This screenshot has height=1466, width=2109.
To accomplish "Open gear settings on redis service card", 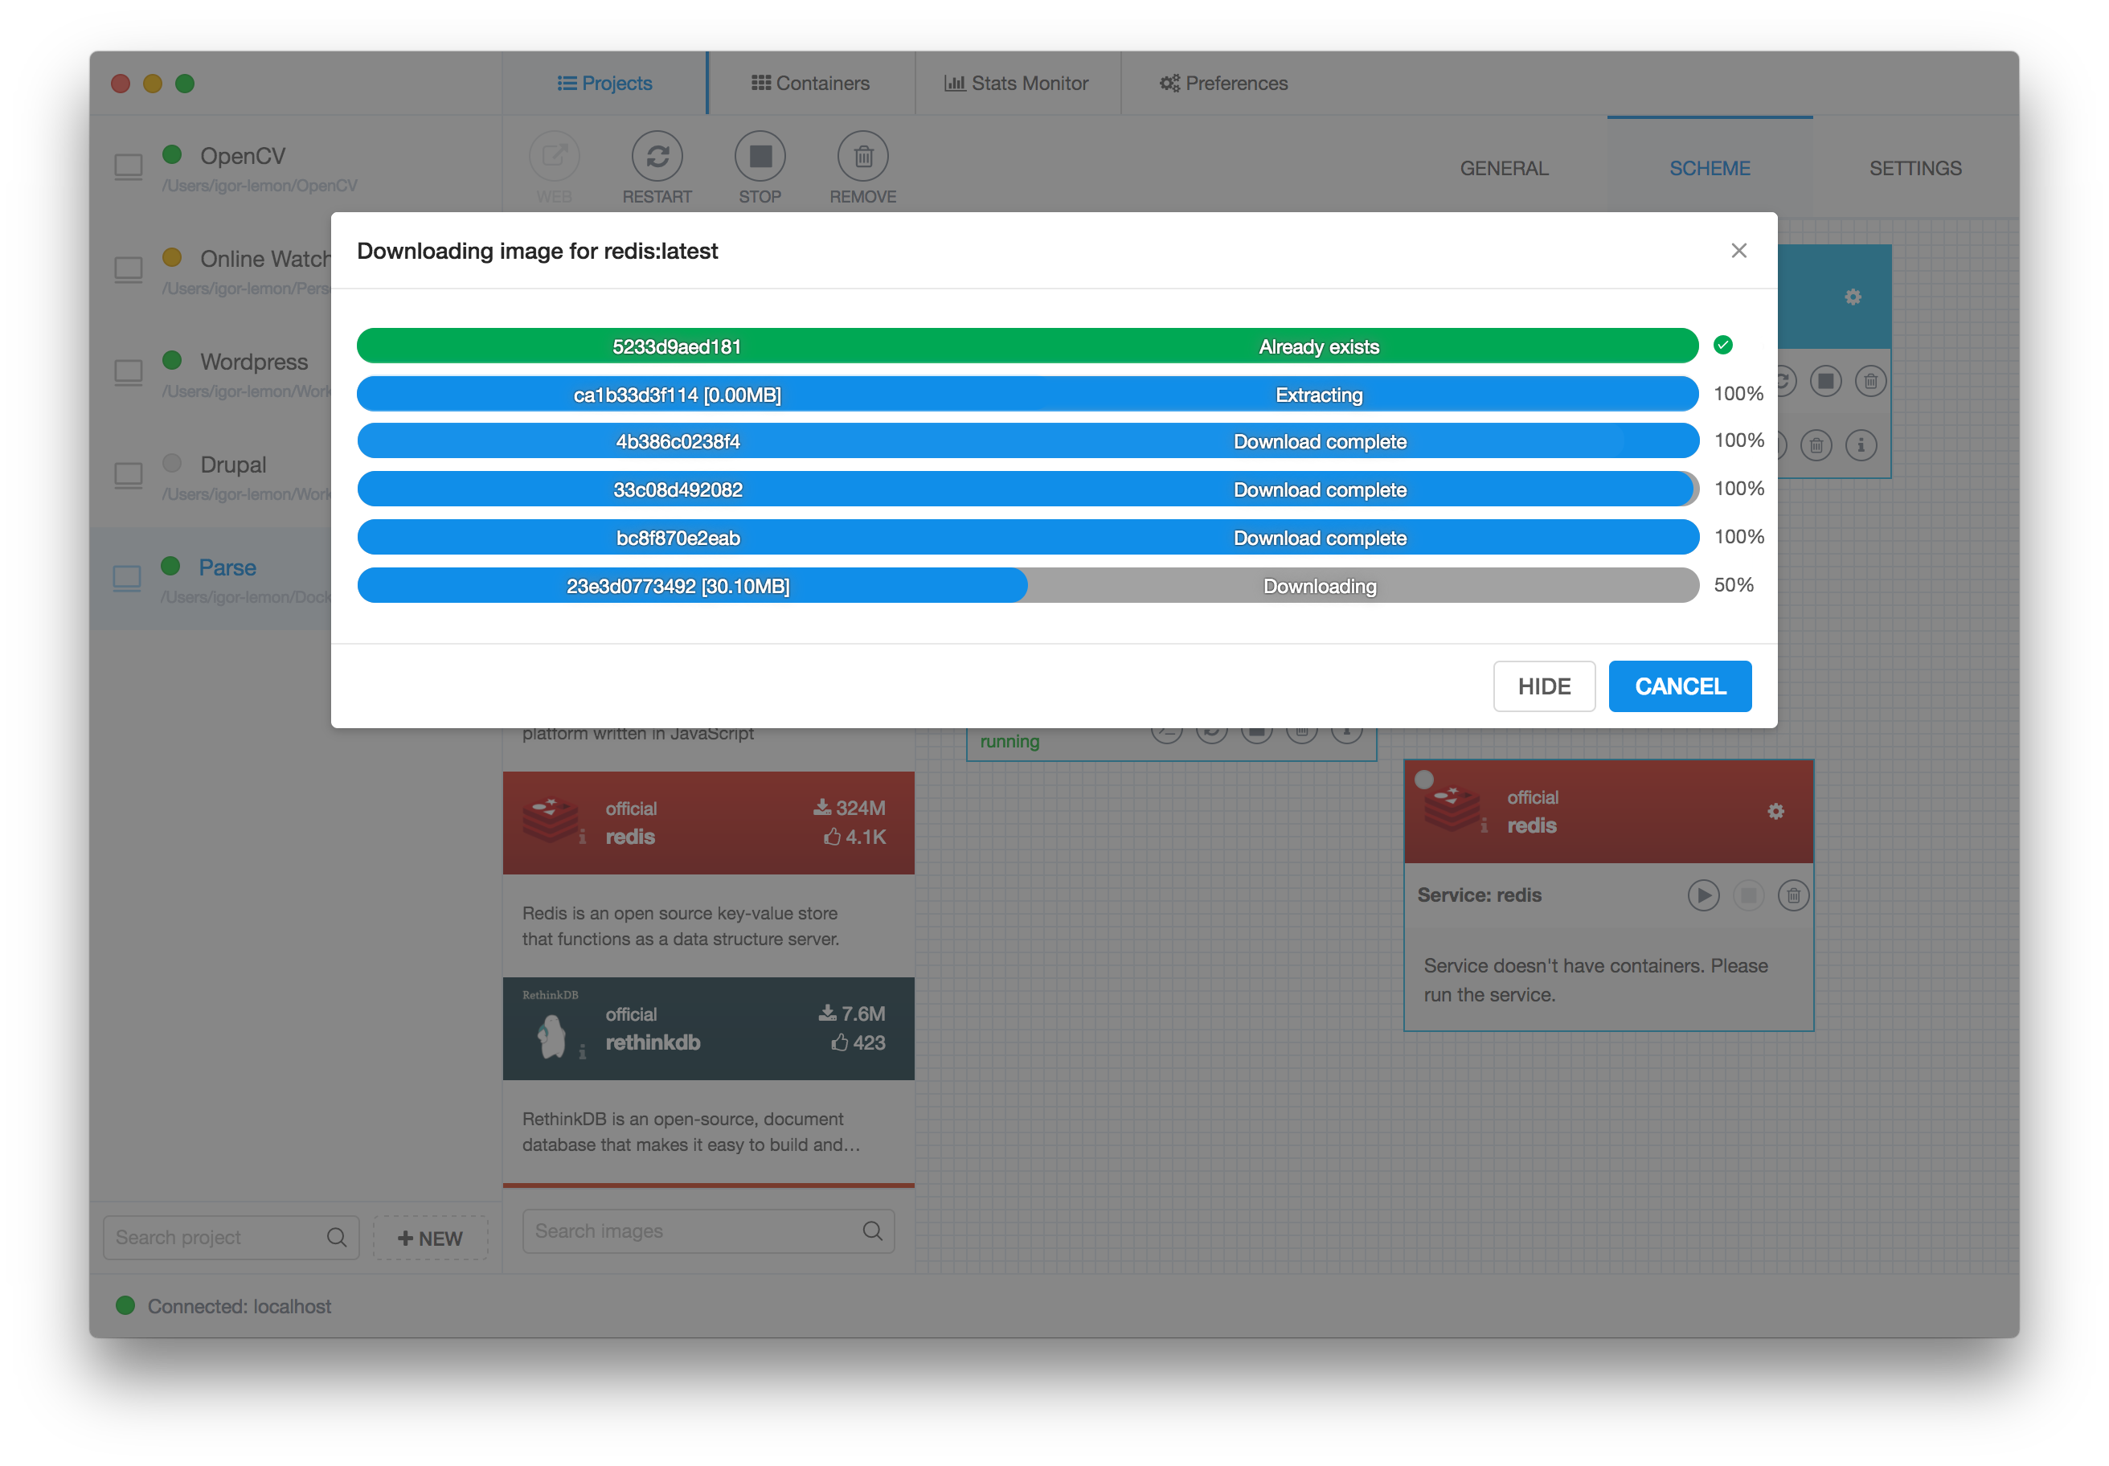I will (x=1775, y=812).
